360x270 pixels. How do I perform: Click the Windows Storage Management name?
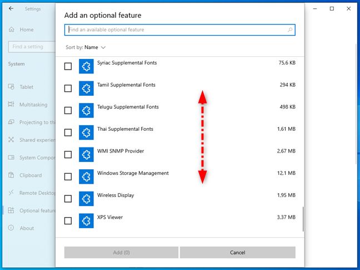(133, 173)
